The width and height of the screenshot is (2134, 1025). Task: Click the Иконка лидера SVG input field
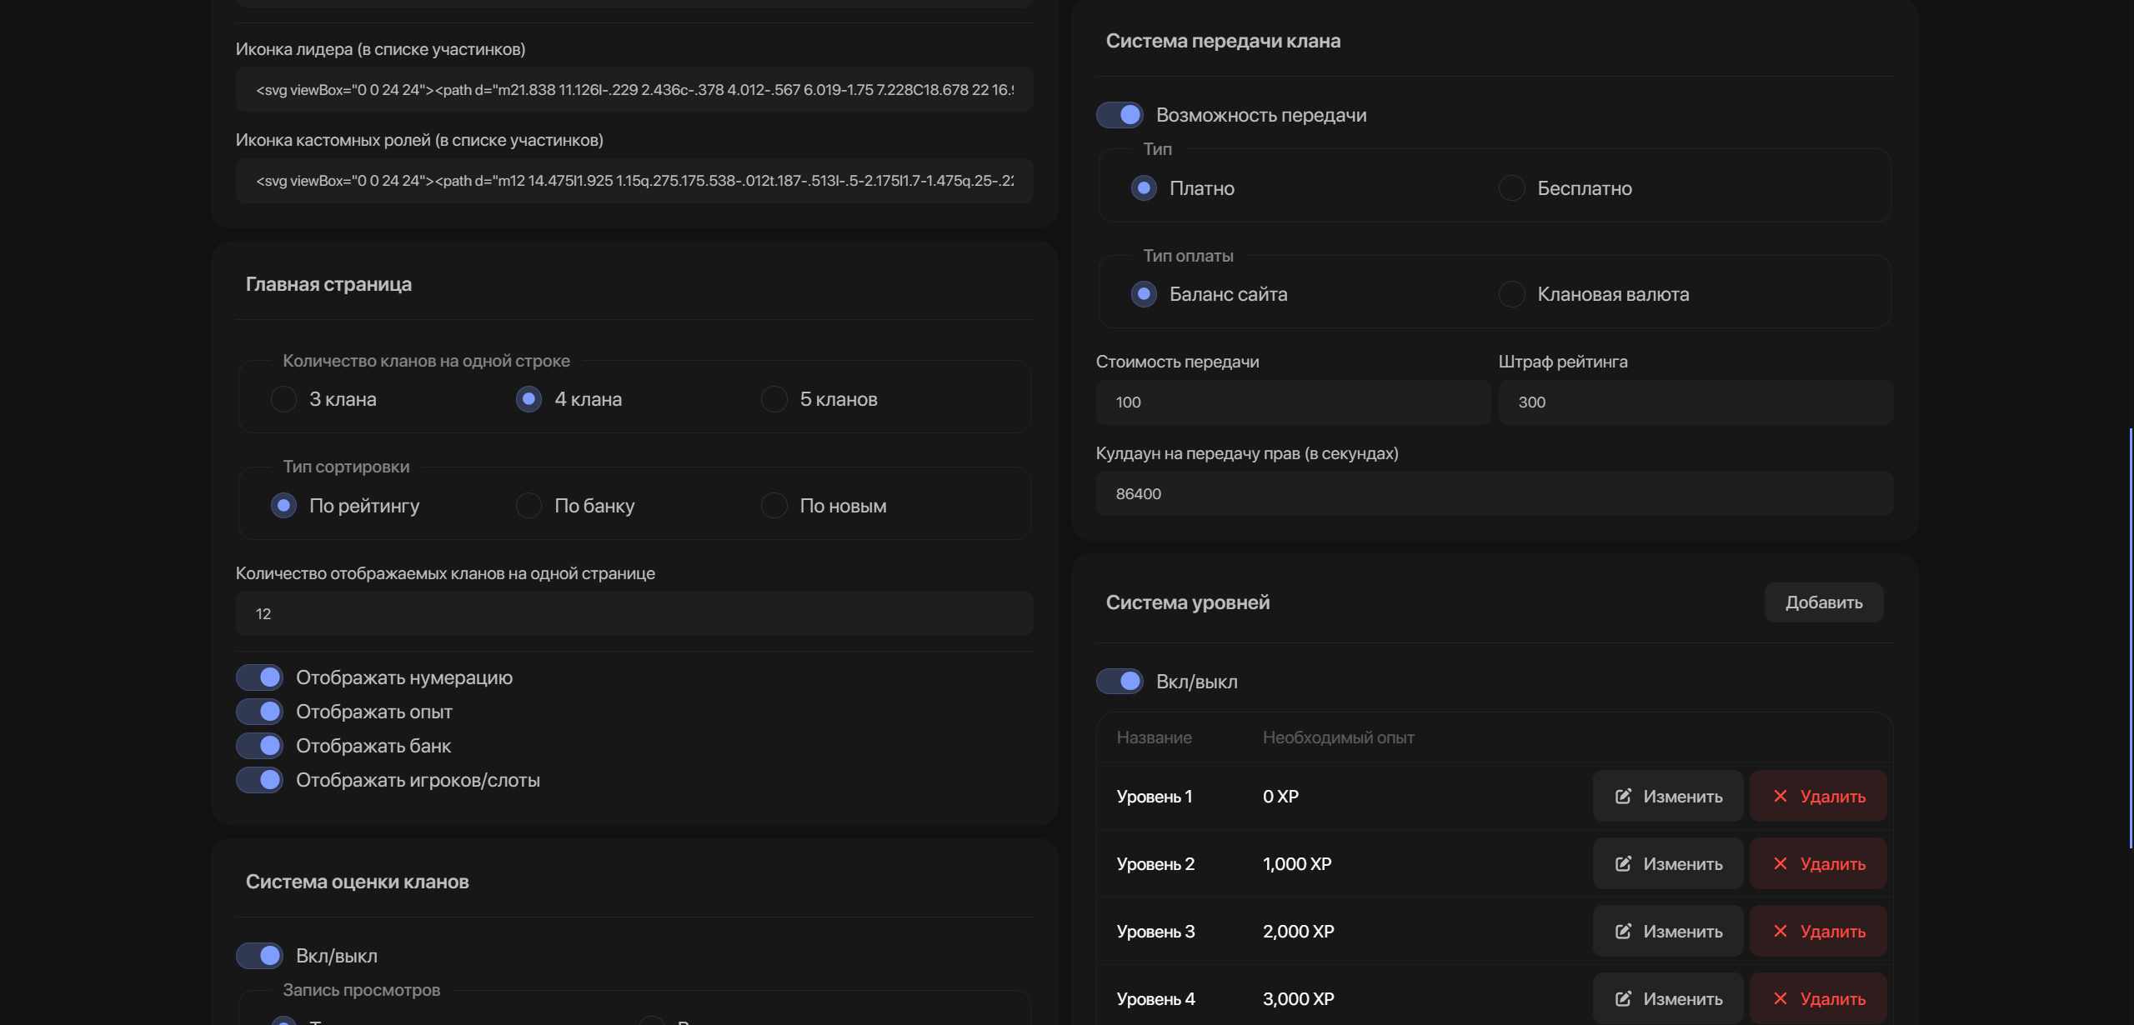[634, 90]
